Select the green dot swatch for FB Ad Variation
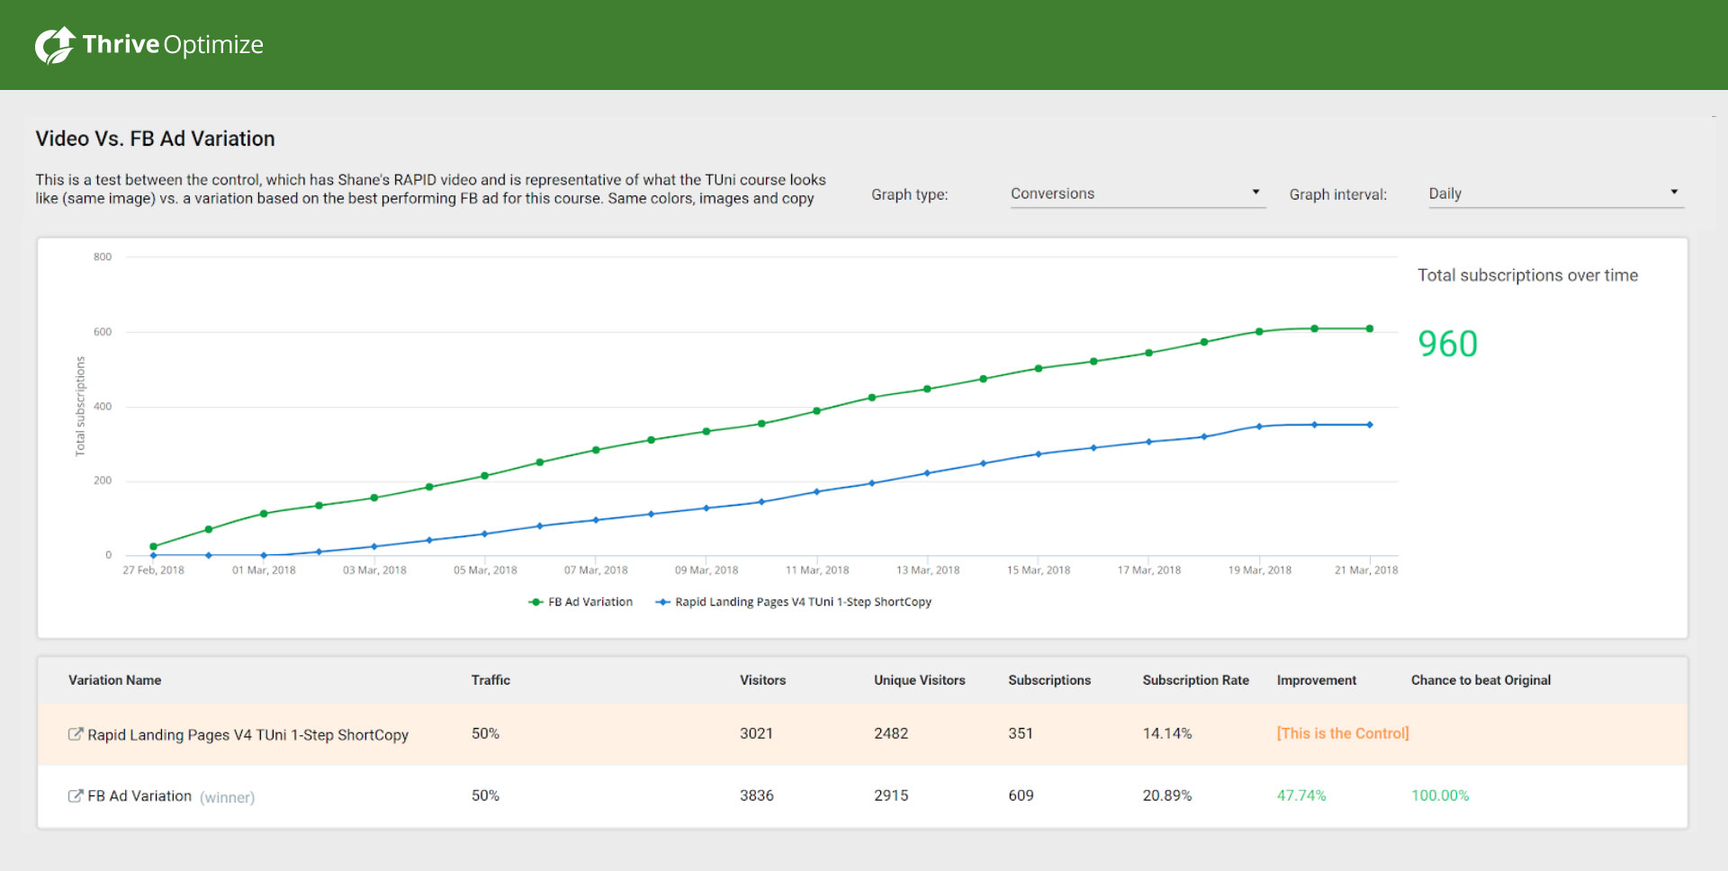Viewport: 1728px width, 871px height. click(x=535, y=602)
